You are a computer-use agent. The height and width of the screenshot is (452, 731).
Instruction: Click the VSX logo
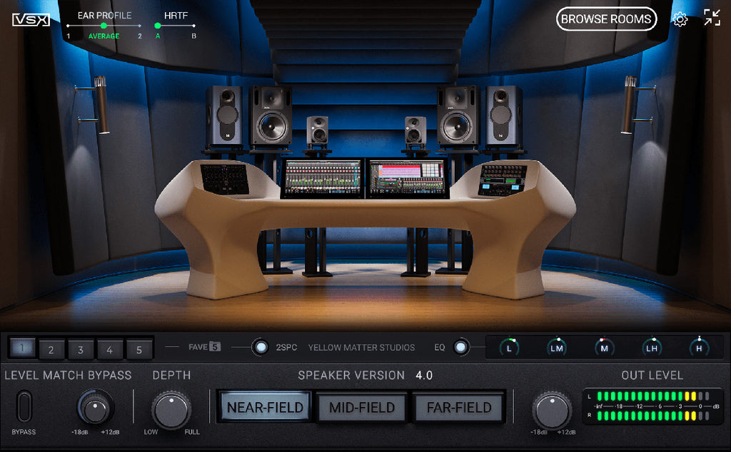click(31, 19)
